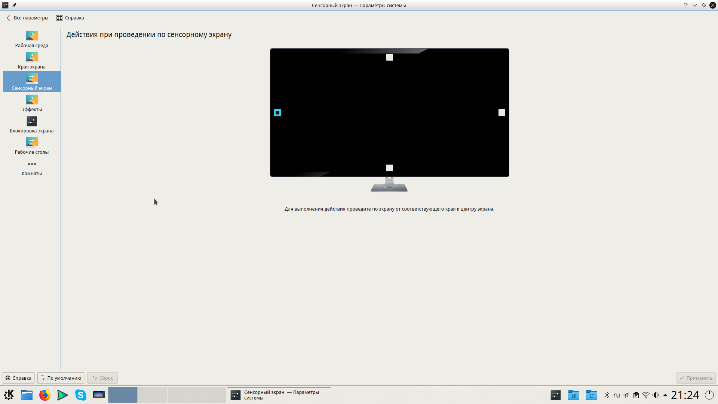Open the Рабочая среда settings module
Image resolution: width=718 pixels, height=404 pixels.
point(31,39)
